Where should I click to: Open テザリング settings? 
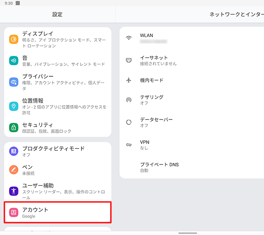[x=192, y=100]
